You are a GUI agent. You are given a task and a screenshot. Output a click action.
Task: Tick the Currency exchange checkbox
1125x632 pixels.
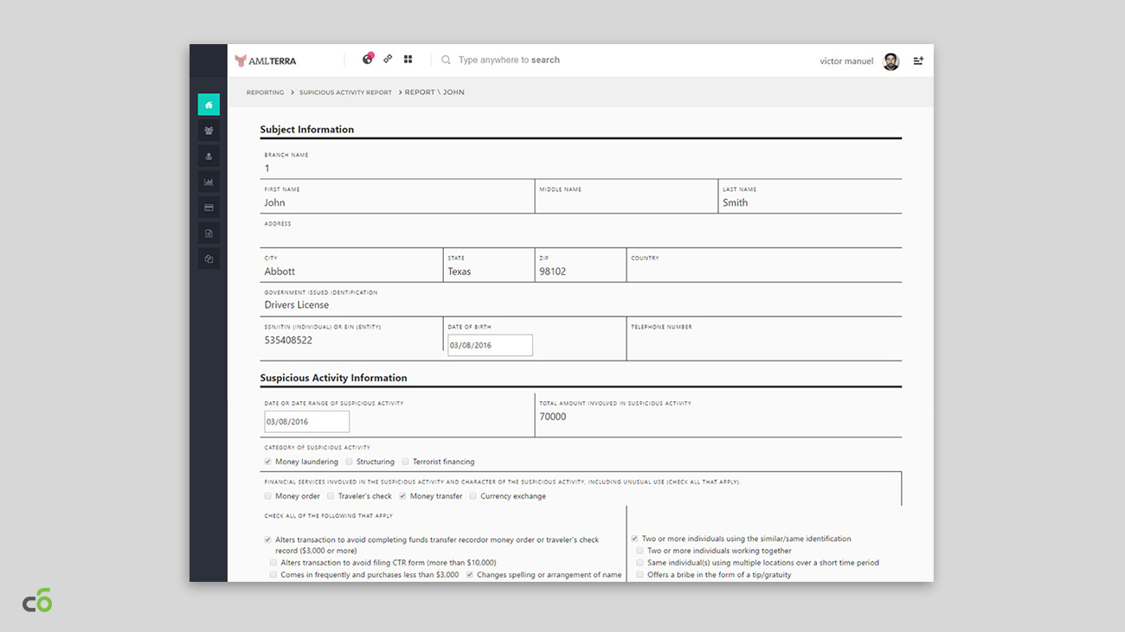pos(473,496)
